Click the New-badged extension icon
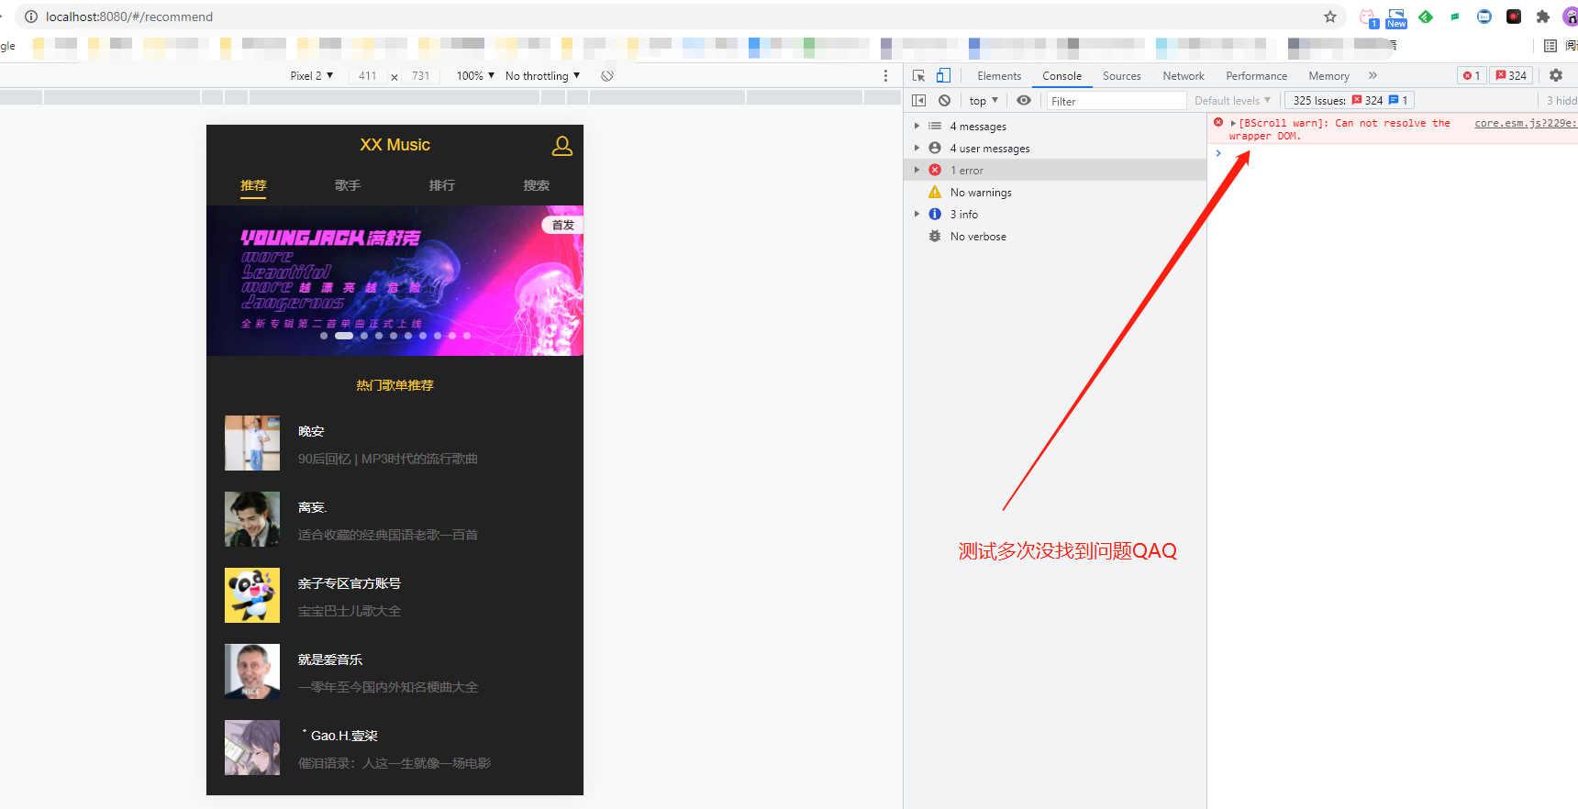 pyautogui.click(x=1396, y=17)
